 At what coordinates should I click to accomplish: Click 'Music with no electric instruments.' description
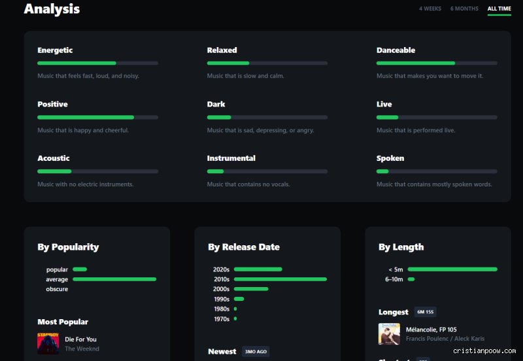(86, 184)
